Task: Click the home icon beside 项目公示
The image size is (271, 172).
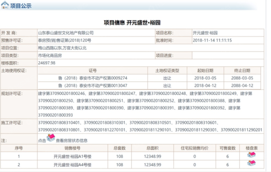Action: (5, 5)
